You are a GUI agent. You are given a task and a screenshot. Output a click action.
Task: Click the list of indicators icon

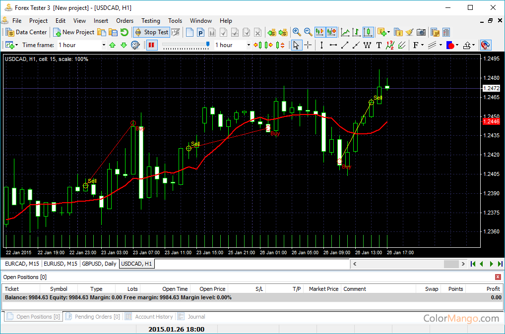pyautogui.click(x=398, y=32)
